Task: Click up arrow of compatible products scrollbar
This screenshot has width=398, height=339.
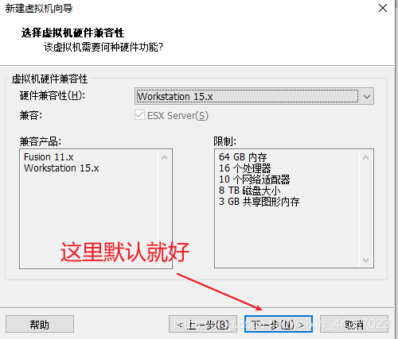Action: tap(164, 157)
